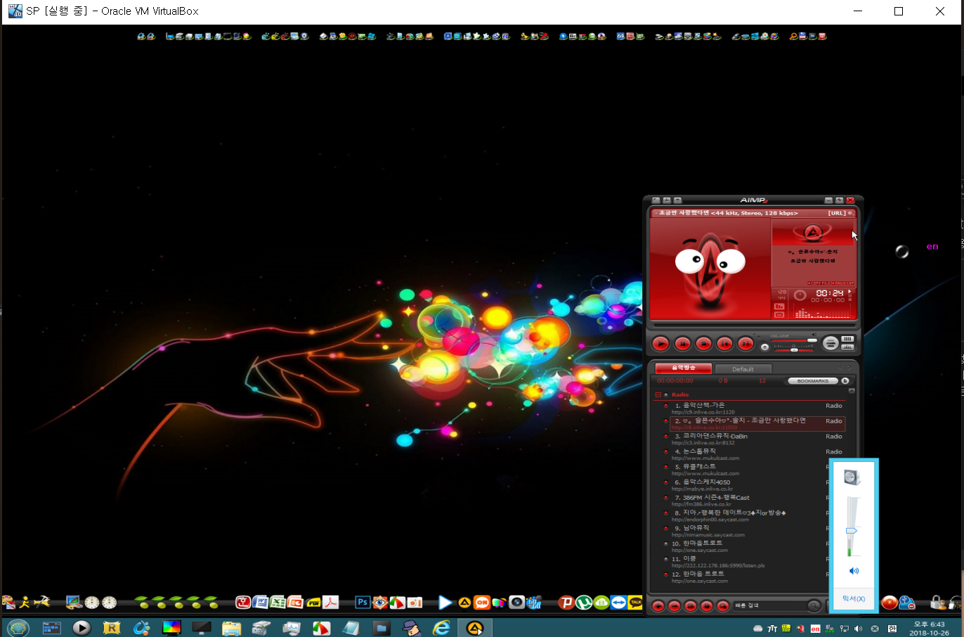The height and width of the screenshot is (637, 964).
Task: Focus the 빠른 검색 quick search field
Action: point(770,605)
